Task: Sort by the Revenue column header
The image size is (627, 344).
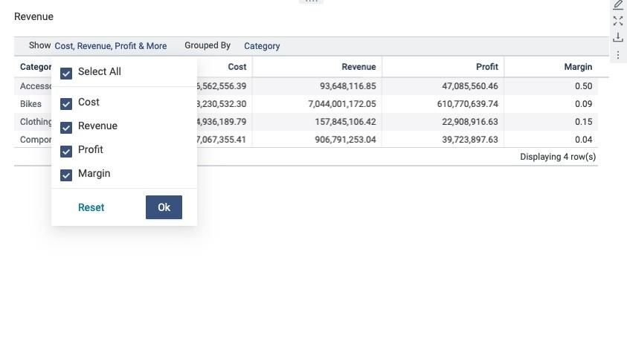Action: click(358, 67)
